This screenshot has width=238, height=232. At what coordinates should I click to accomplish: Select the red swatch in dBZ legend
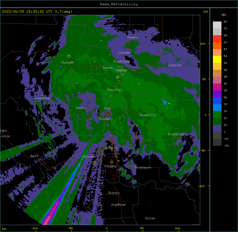pyautogui.click(x=217, y=39)
